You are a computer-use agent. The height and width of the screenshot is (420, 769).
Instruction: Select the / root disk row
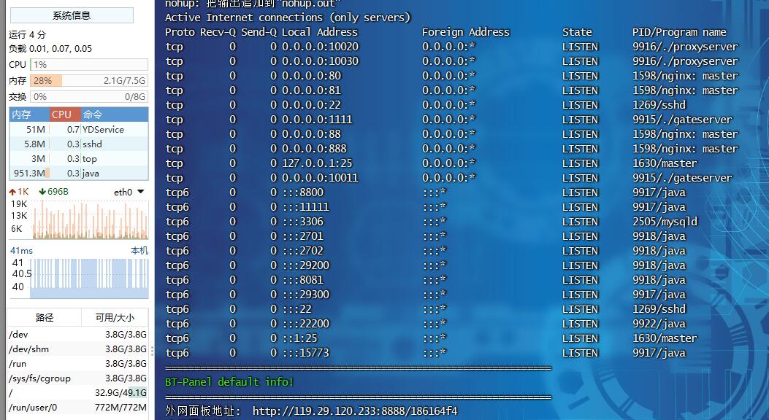(x=77, y=392)
